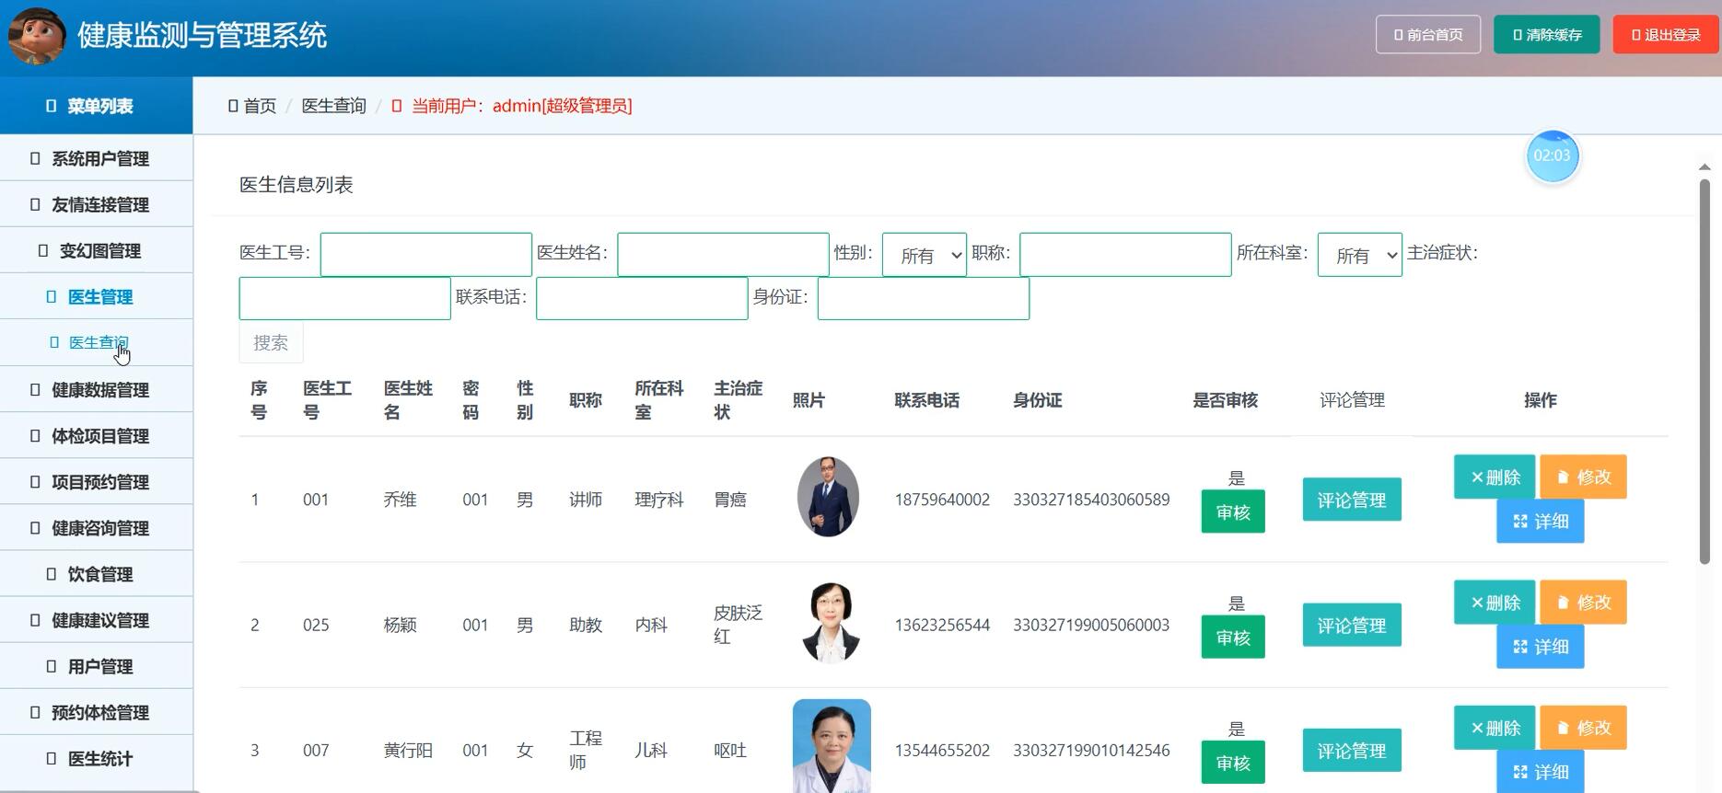The image size is (1722, 793).
Task: Open 项目预约管理 in sidebar
Action: [97, 481]
